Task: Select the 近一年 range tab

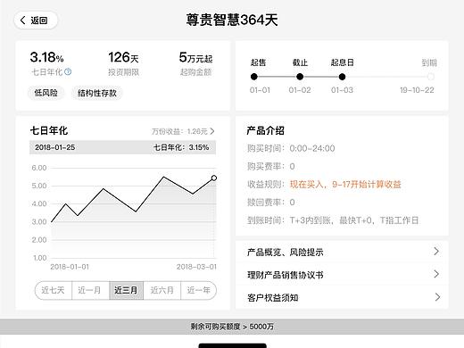Action: (198, 290)
